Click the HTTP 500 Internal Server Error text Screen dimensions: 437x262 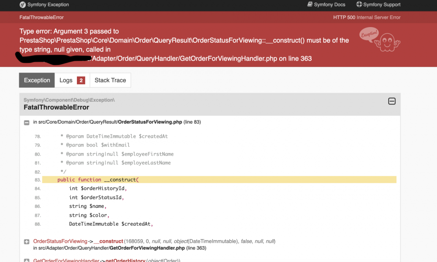[x=367, y=17]
